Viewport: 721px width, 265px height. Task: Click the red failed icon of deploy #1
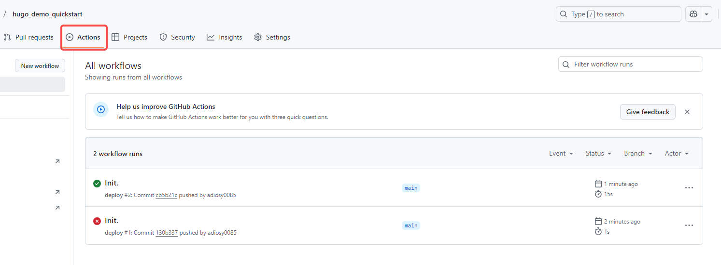click(97, 221)
